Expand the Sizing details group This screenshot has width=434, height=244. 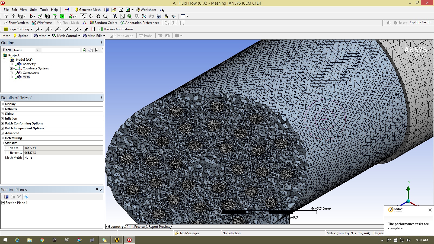[2, 114]
